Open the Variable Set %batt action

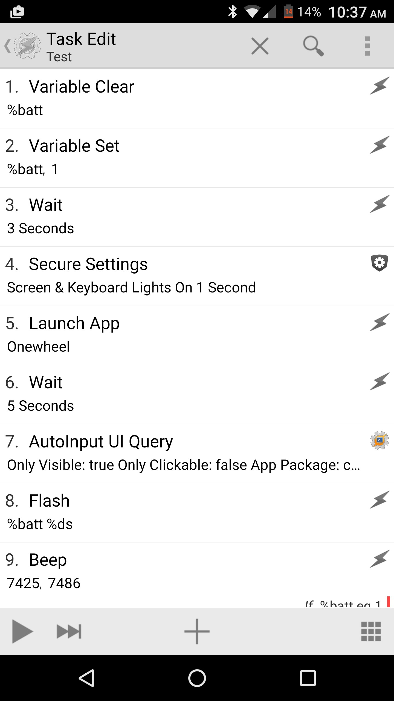point(164,158)
